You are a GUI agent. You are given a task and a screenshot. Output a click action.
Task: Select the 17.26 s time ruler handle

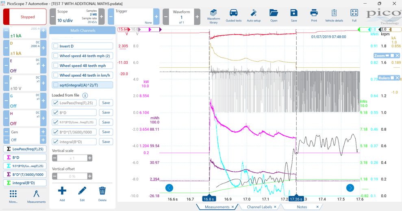[296, 199]
